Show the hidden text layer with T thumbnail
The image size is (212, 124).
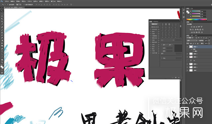click(x=187, y=61)
